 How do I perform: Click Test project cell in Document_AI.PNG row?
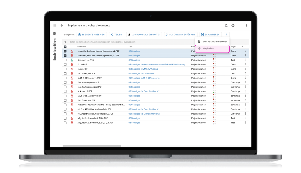(233, 60)
